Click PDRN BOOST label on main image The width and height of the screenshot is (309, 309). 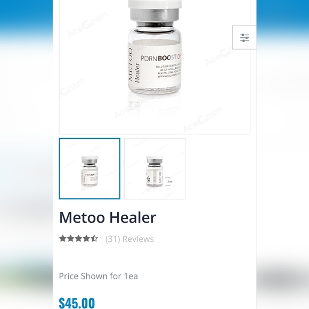[x=161, y=58]
